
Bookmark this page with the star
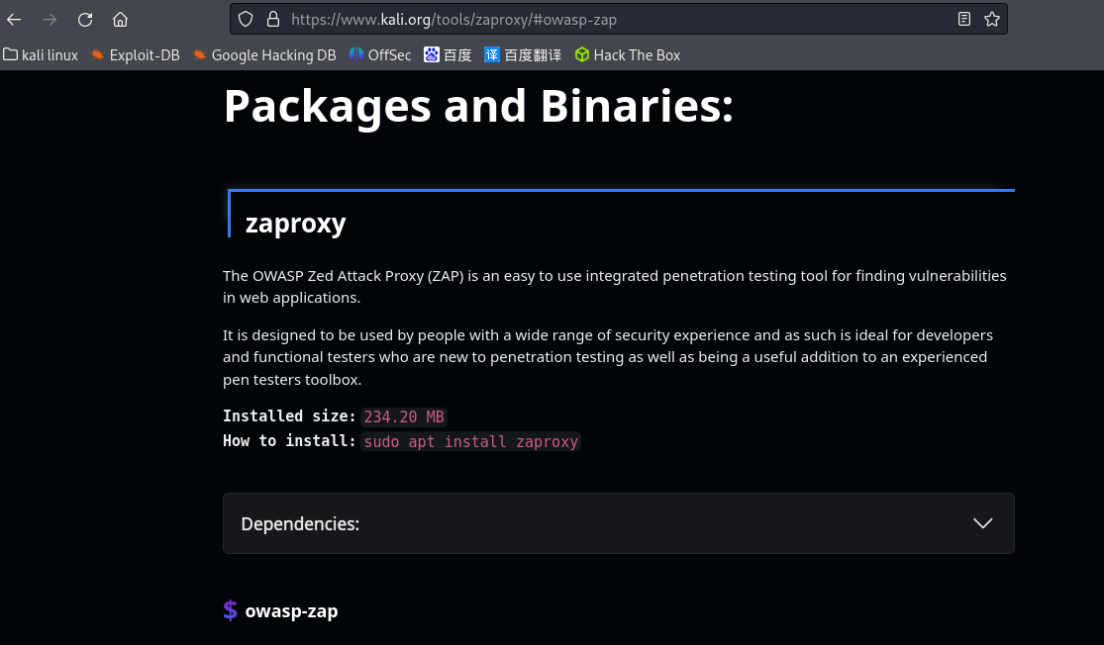(x=992, y=19)
